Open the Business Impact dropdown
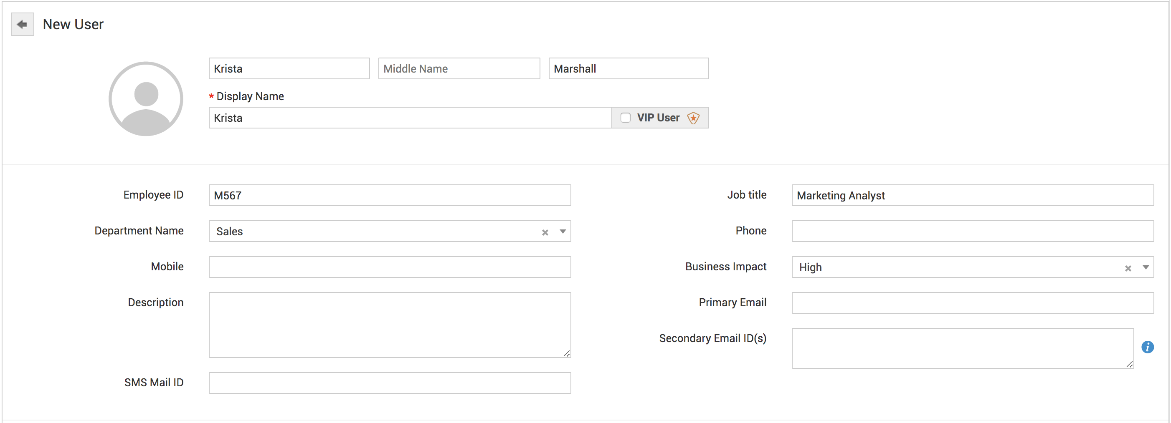 [x=1146, y=267]
